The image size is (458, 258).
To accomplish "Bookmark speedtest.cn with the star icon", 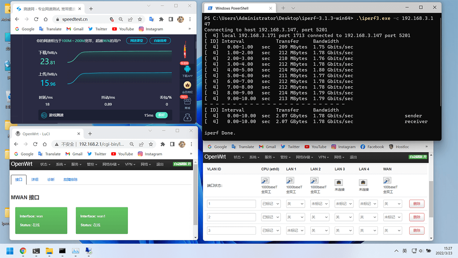I will (140, 19).
